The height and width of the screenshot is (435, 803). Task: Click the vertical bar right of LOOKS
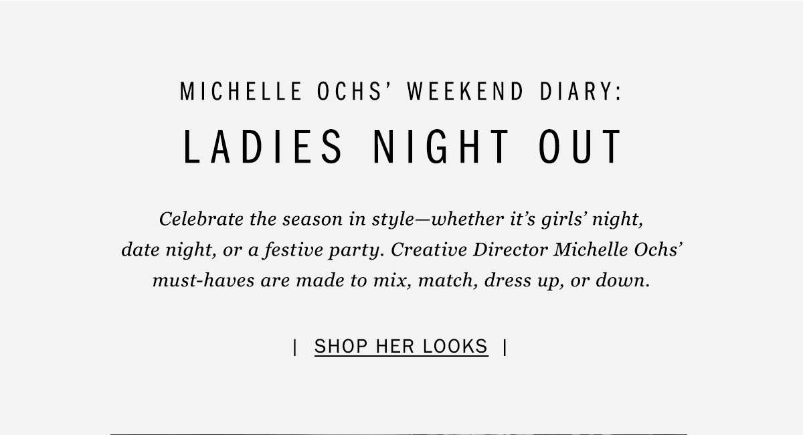coord(505,347)
